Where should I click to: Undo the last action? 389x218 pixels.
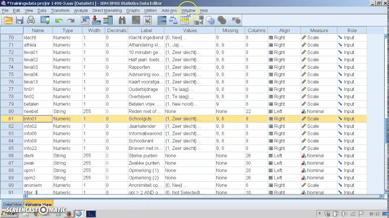tap(59, 20)
